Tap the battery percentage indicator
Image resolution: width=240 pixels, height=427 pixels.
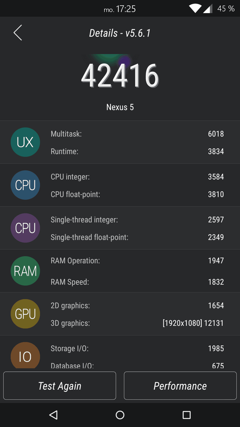tap(226, 9)
